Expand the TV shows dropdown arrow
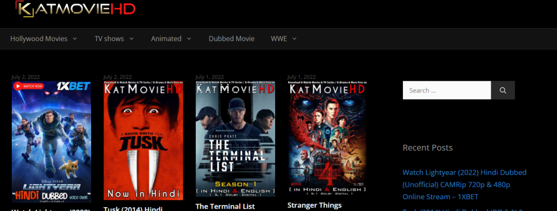 point(132,39)
